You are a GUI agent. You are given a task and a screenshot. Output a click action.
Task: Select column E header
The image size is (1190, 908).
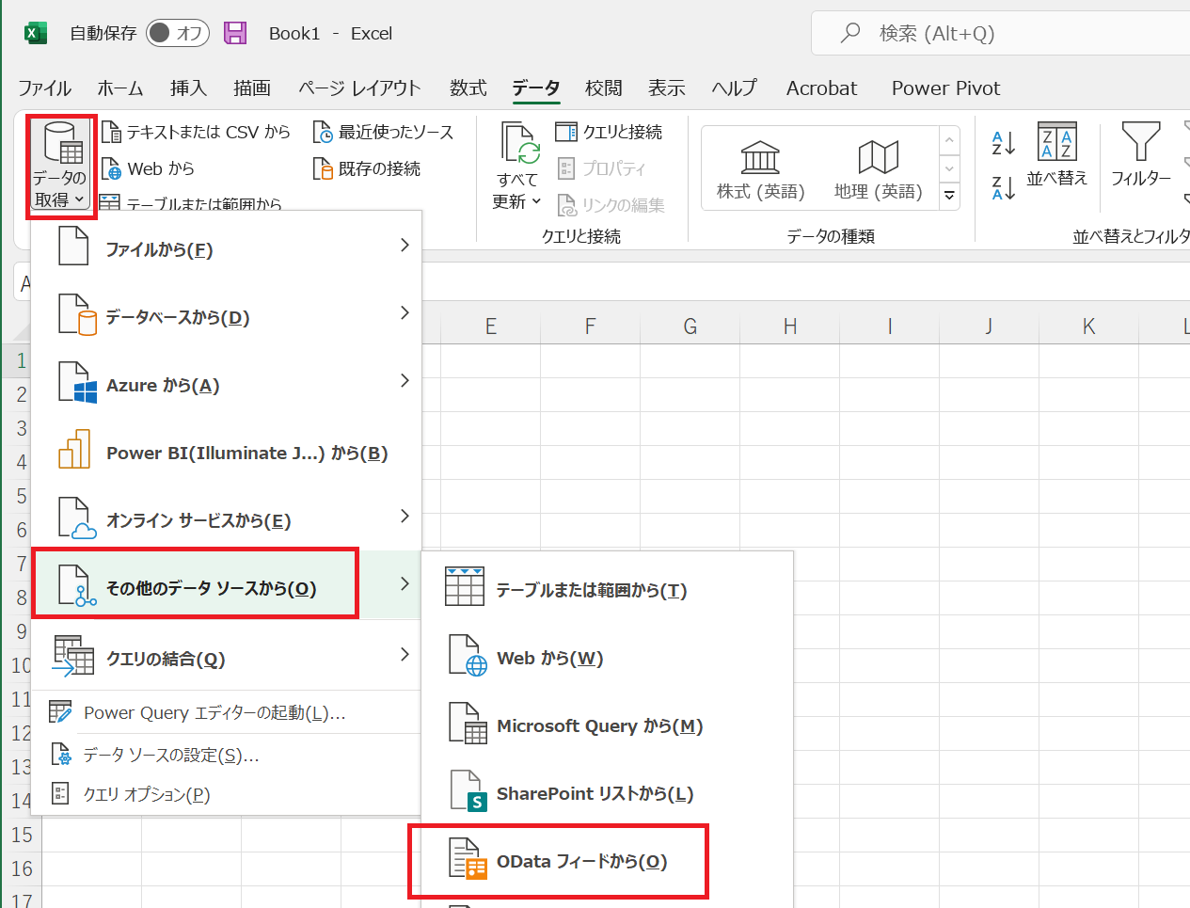coord(490,327)
